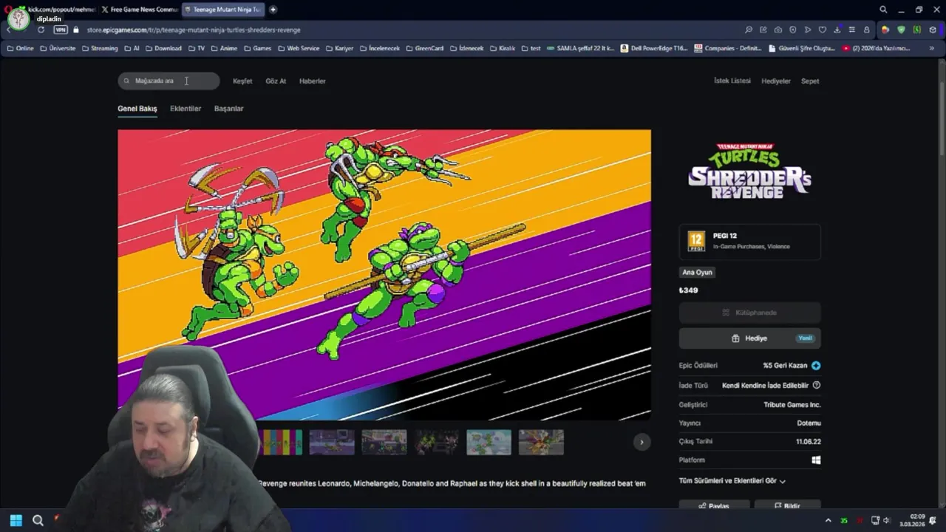946x532 pixels.
Task: Click the browser tab search magnifier
Action: (x=883, y=10)
